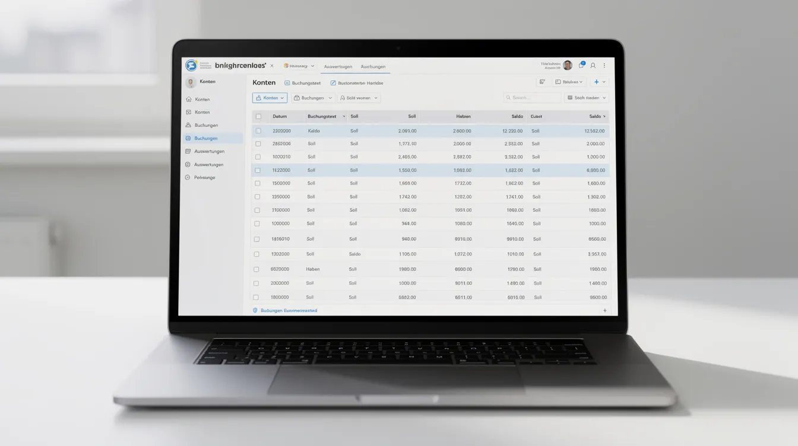Click the sidebar avatar icon above the menu

point(191,82)
